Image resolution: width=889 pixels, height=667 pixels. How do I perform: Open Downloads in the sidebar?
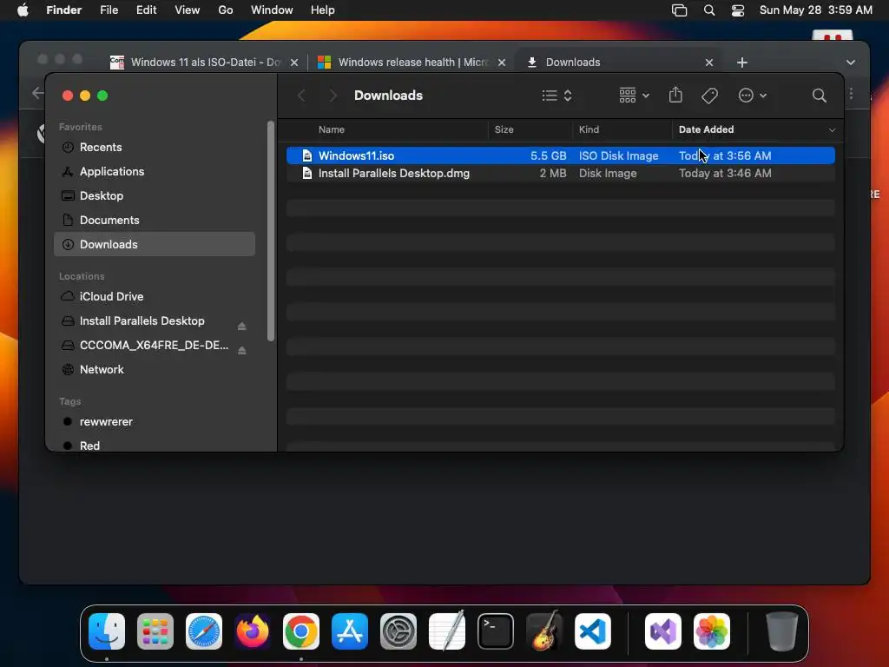coord(155,244)
